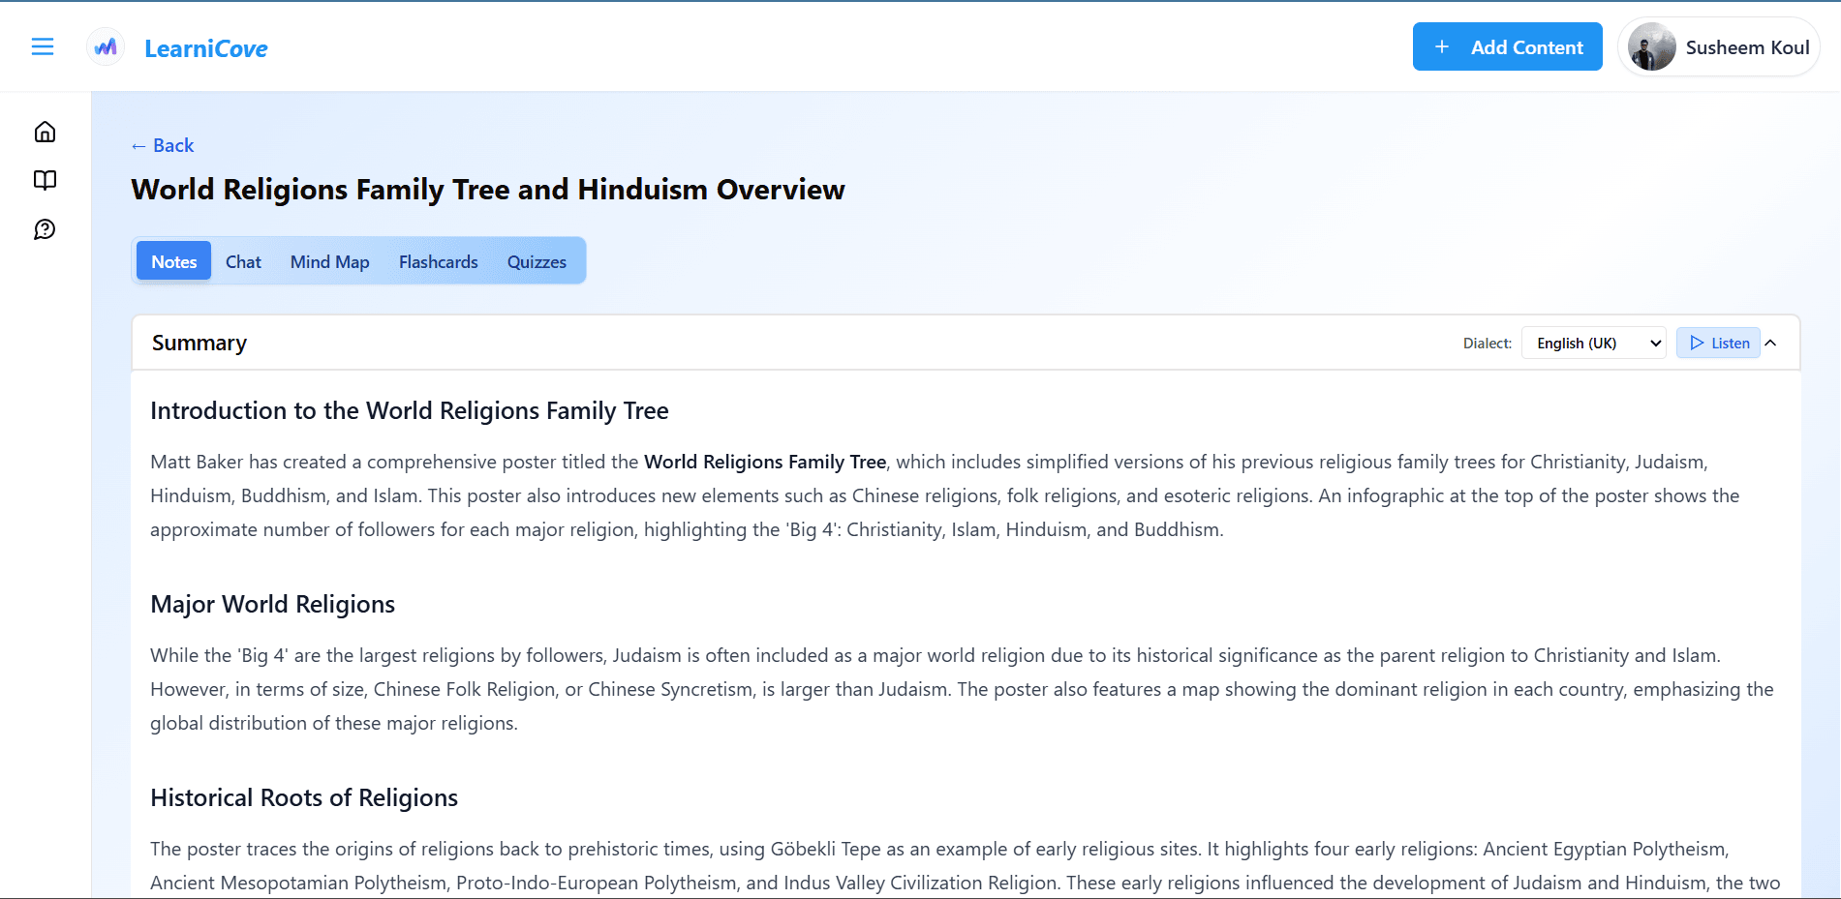The height and width of the screenshot is (899, 1841).
Task: Open the Quizzes tab
Action: [537, 261]
